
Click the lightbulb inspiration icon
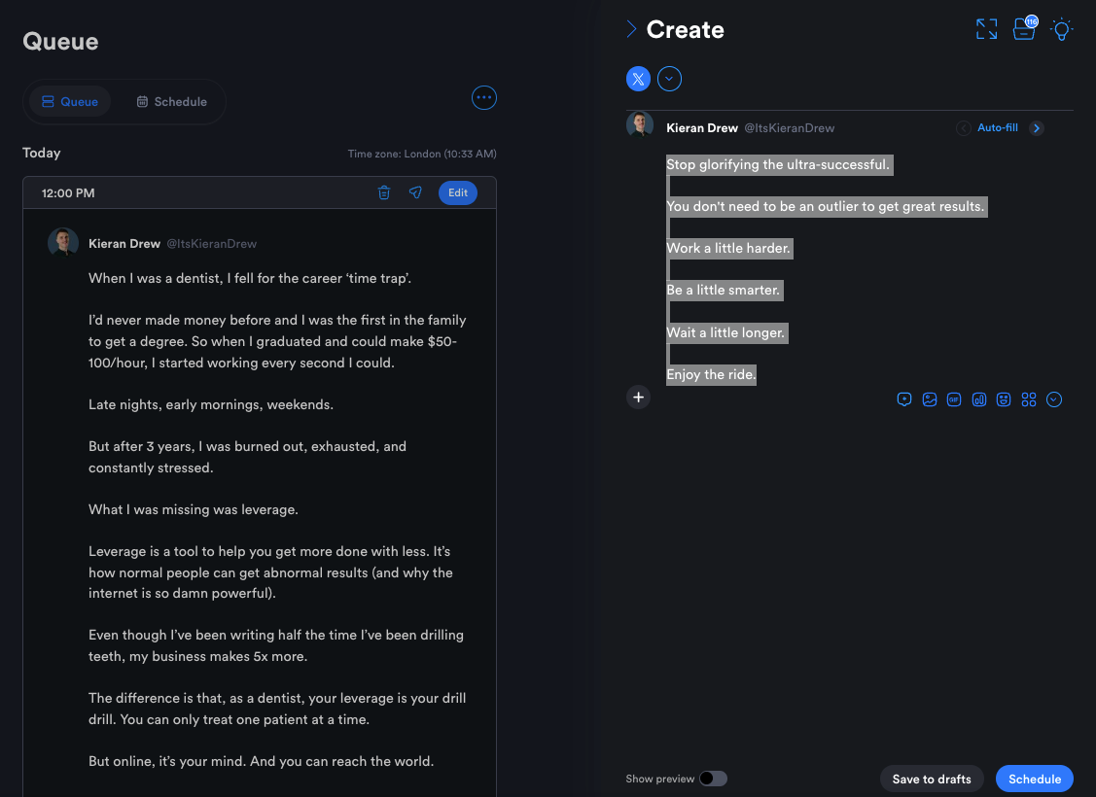pyautogui.click(x=1062, y=29)
